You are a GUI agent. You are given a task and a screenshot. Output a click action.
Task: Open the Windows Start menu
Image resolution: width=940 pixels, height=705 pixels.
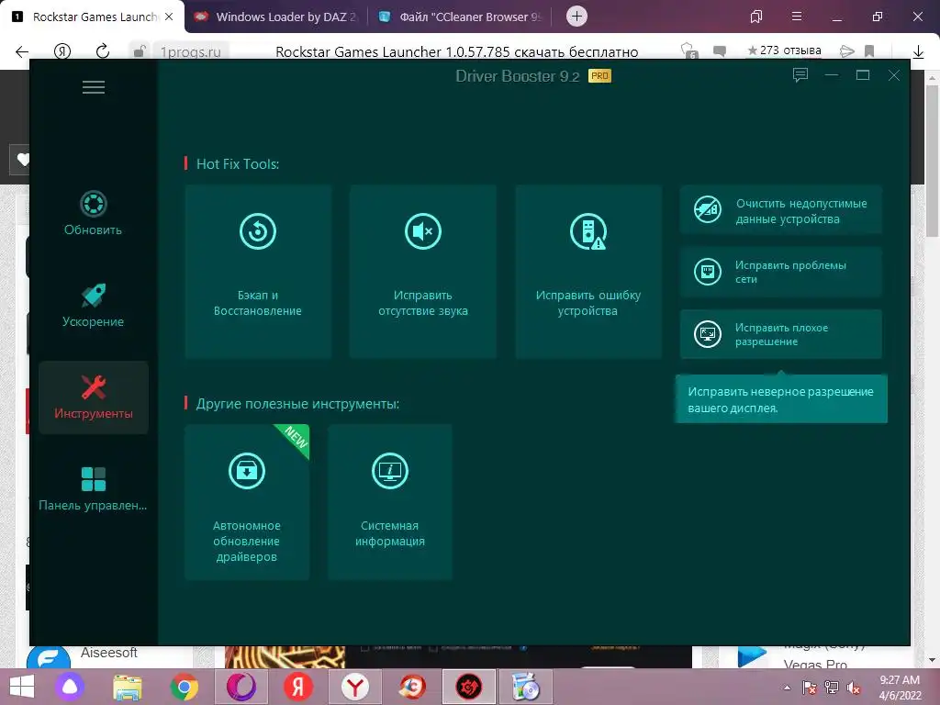[22, 687]
